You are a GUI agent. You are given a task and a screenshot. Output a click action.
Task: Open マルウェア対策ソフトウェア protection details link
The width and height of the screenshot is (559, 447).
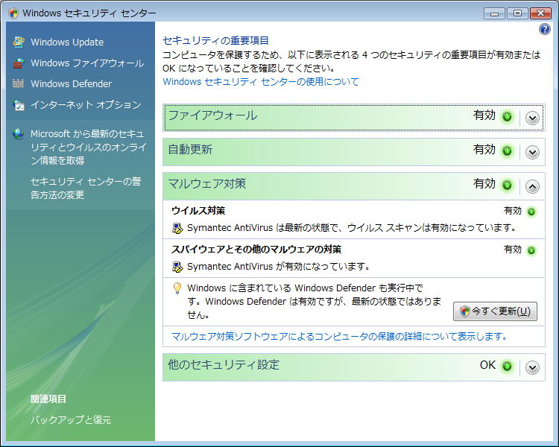pos(339,336)
